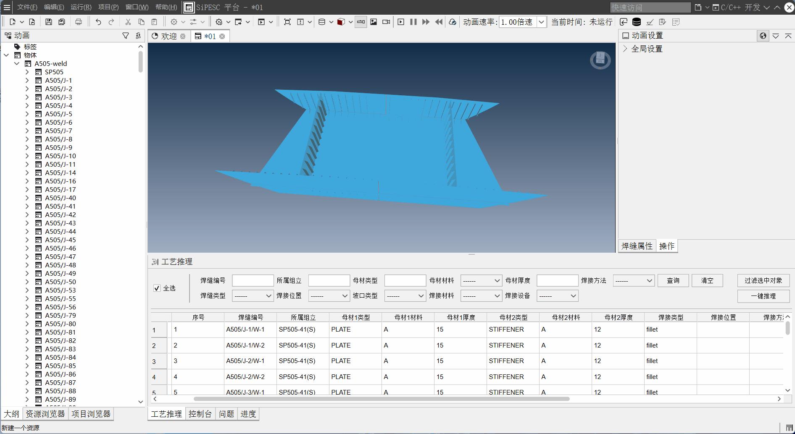795x434 pixels.
Task: Click the 查询 button
Action: [673, 280]
